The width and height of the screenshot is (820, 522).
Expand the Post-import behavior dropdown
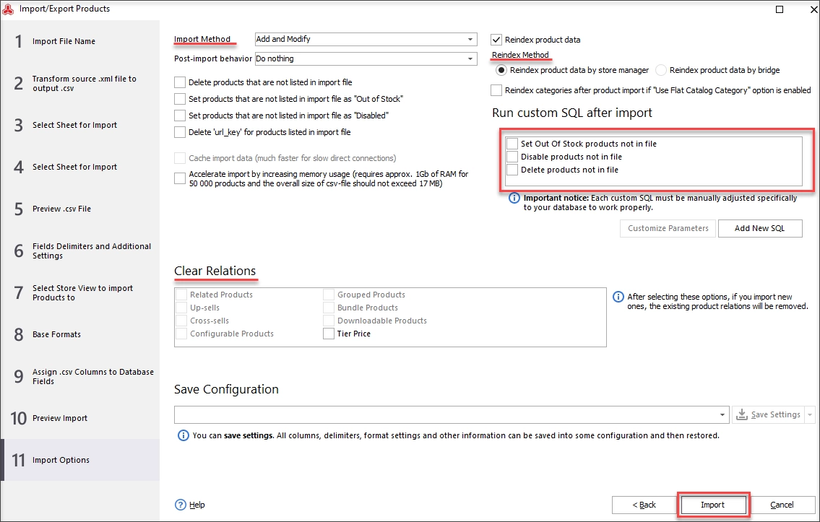pyautogui.click(x=470, y=59)
